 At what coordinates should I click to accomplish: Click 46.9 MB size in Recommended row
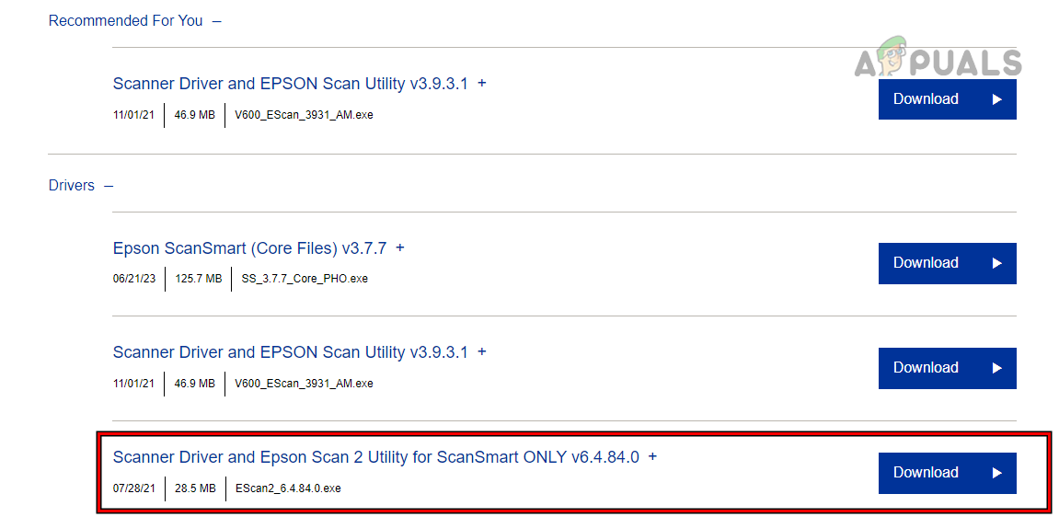[194, 115]
